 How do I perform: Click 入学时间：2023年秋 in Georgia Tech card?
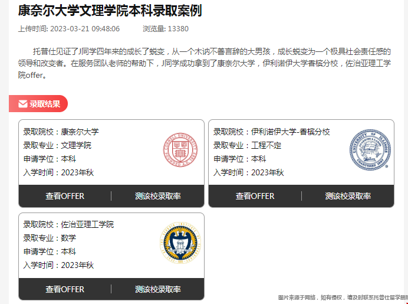click(58, 265)
